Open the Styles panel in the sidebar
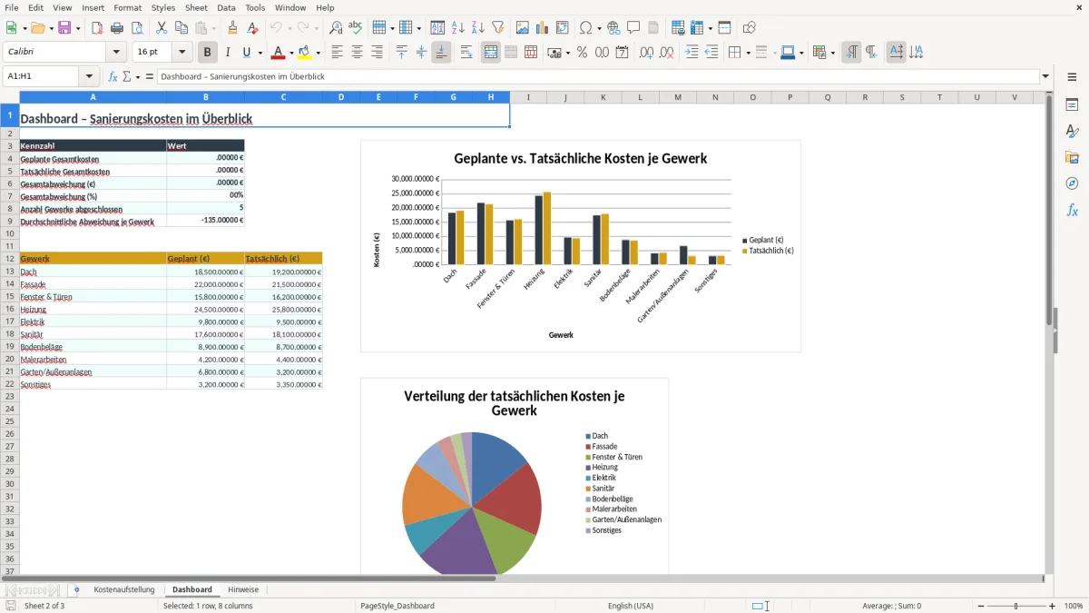 pos(1072,131)
